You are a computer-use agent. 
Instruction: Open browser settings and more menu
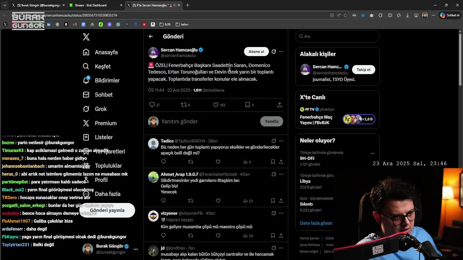[433, 15]
